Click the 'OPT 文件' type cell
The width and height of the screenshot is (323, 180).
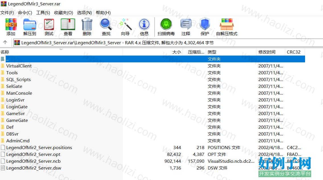(217, 154)
